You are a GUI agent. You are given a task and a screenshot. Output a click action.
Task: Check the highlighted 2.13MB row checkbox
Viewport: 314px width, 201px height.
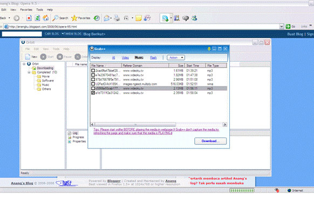coord(93,88)
